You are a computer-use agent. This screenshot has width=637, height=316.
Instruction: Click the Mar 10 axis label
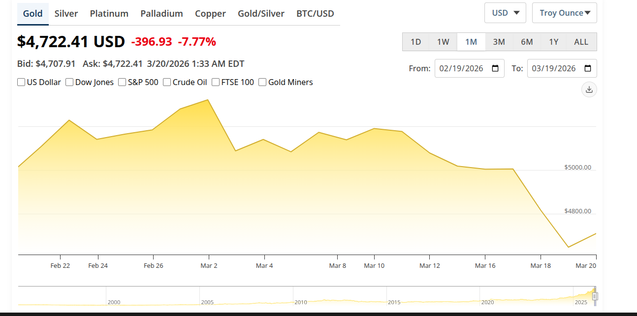pyautogui.click(x=374, y=265)
